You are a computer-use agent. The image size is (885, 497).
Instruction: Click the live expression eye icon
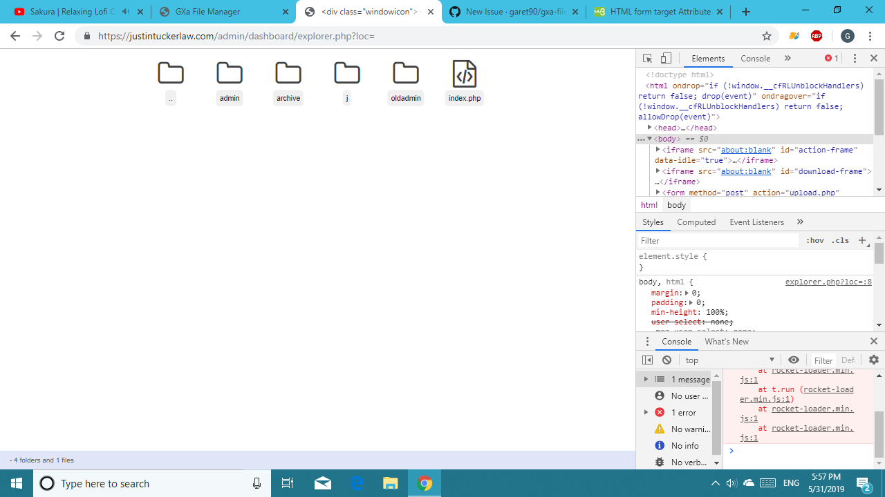point(794,360)
